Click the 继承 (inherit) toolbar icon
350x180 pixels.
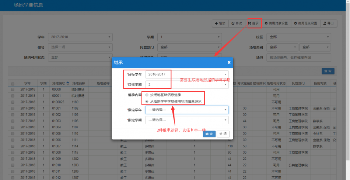tap(254, 23)
